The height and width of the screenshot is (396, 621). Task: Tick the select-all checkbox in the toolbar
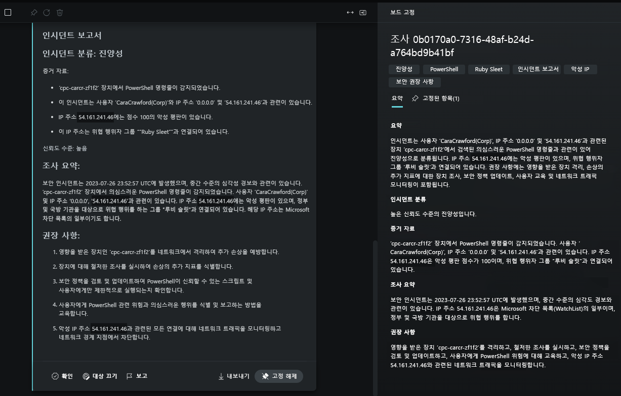point(8,13)
